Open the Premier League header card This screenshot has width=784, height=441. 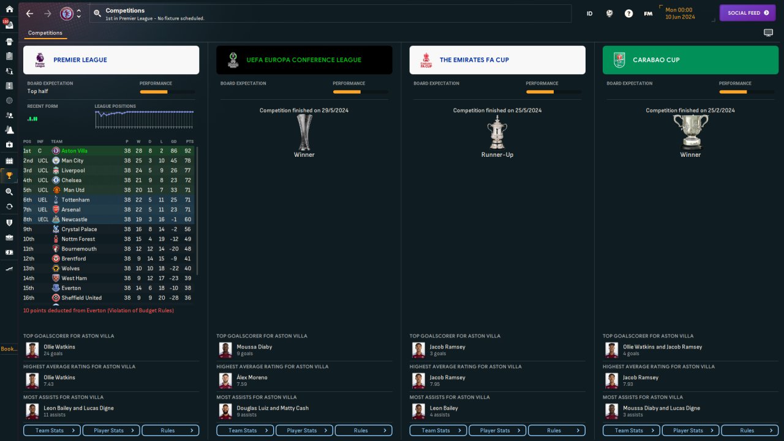coord(111,60)
